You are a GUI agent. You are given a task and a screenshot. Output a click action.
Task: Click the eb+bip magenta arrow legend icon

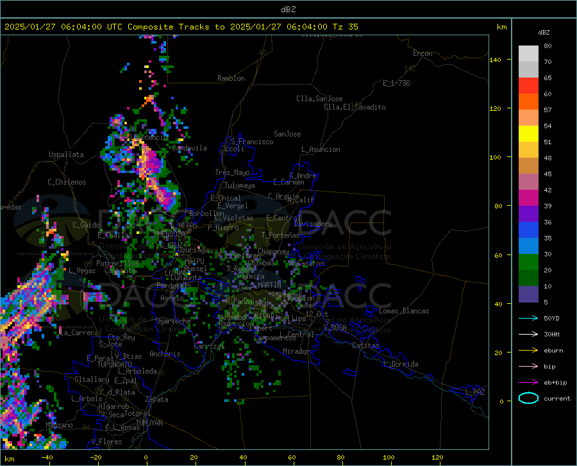coord(528,383)
